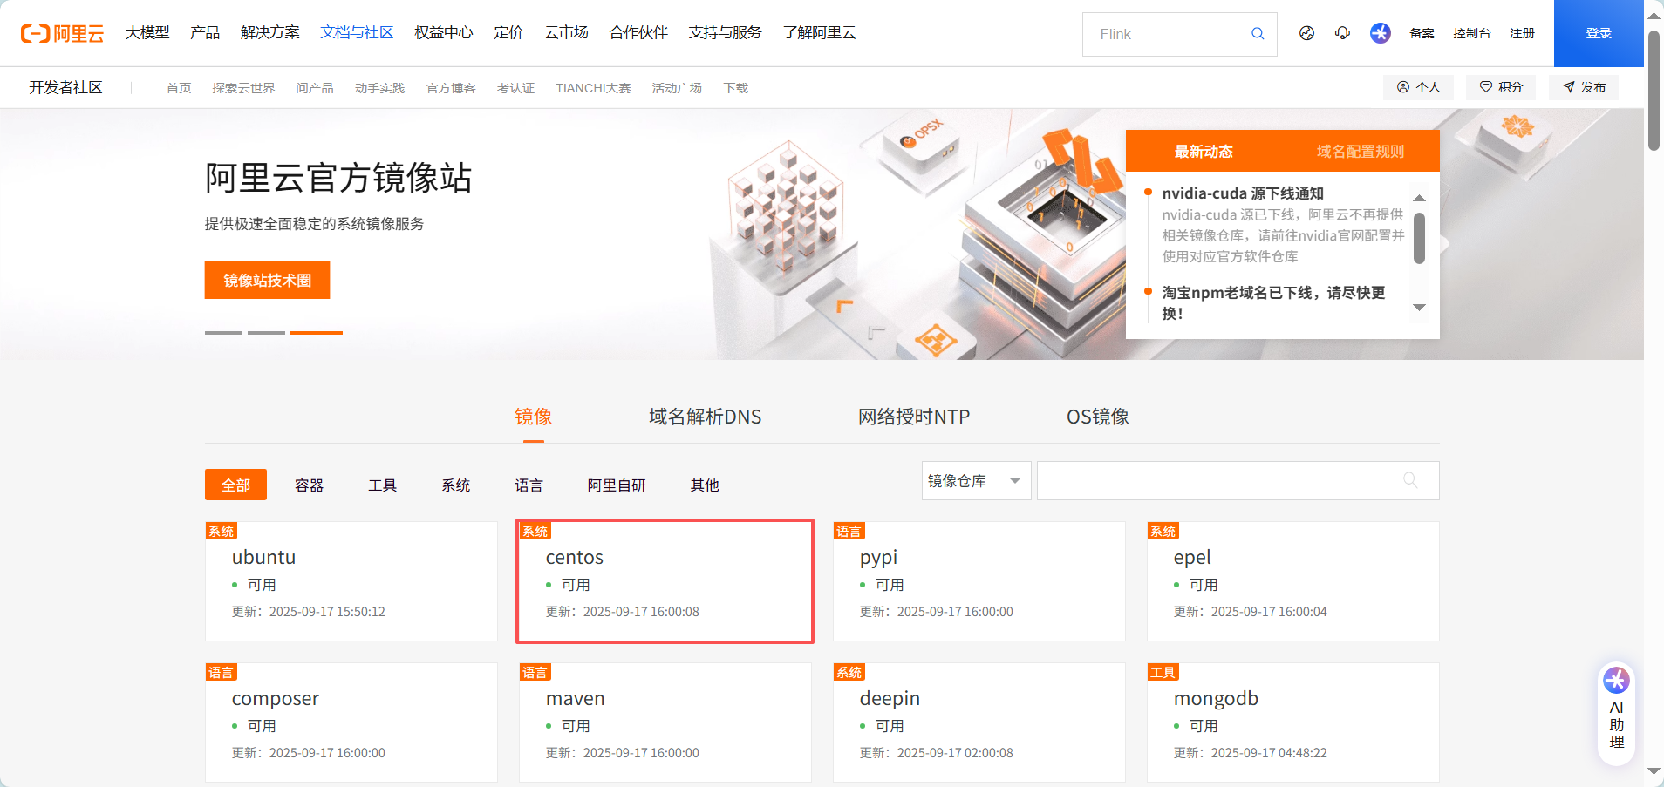Click the 语言 tag on maven card
The width and height of the screenshot is (1664, 787).
[x=535, y=672]
